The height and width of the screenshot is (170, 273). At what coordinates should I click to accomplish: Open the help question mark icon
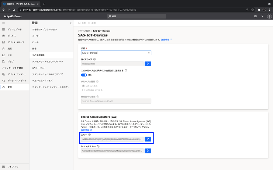pos(262,16)
